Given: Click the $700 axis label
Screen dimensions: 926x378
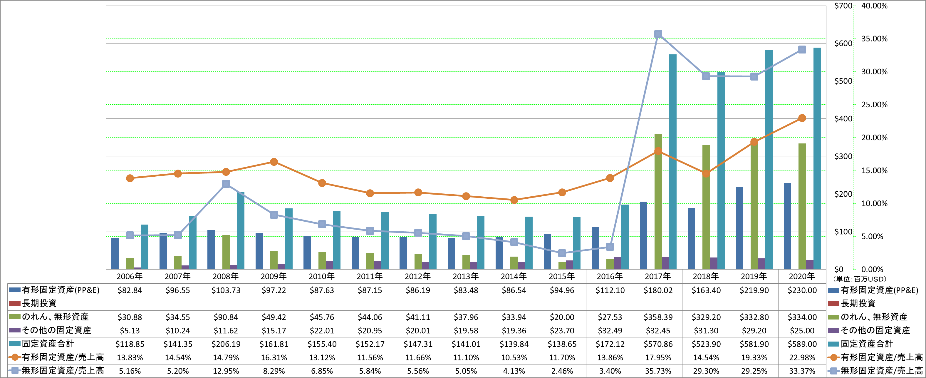Looking at the screenshot, I should (843, 6).
